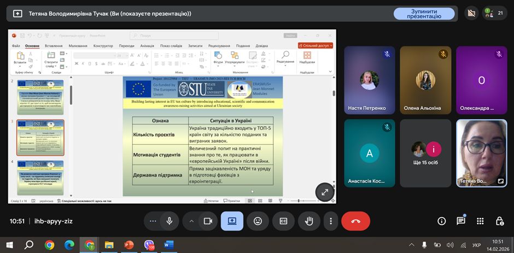Open the activities grid icon
This screenshot has width=514, height=253.
tap(480, 221)
